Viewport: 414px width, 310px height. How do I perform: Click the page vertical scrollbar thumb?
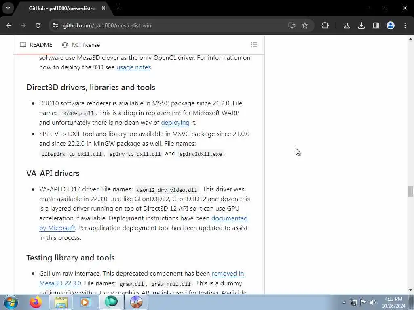pos(410,191)
